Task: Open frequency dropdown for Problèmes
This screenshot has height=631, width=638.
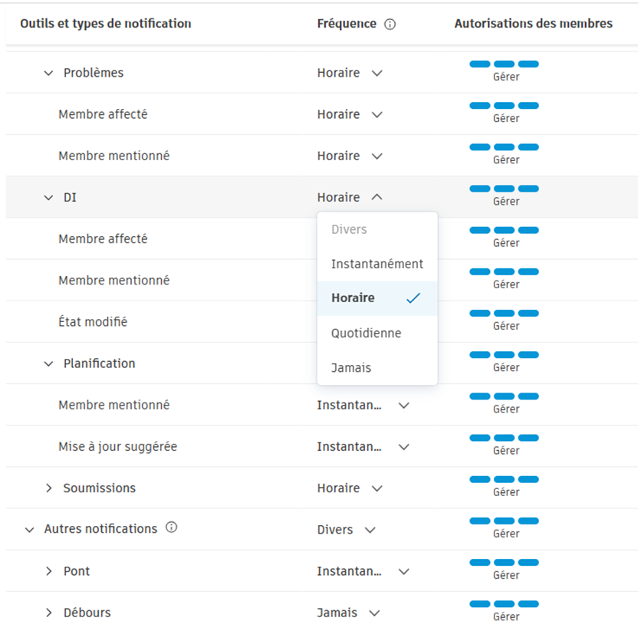Action: coord(350,73)
